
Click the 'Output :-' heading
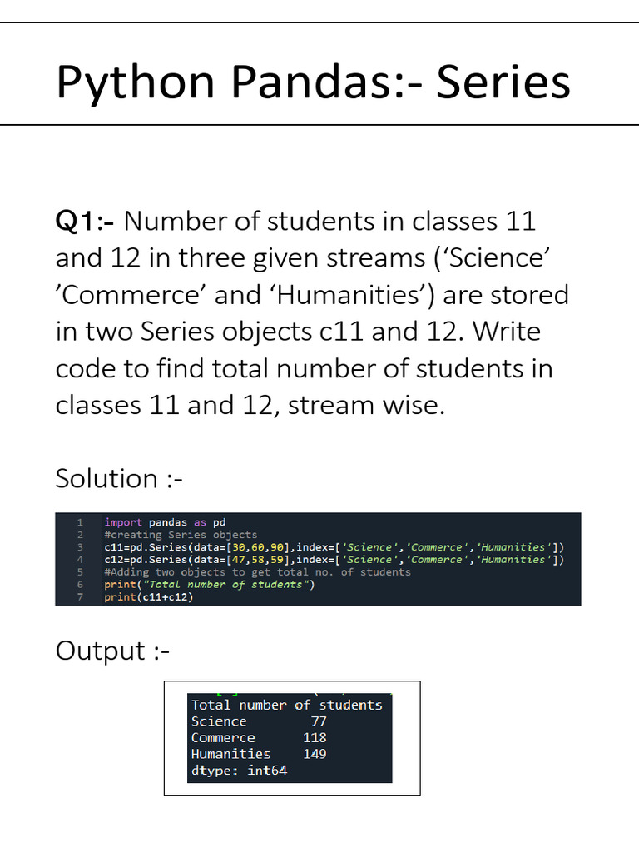coord(112,651)
